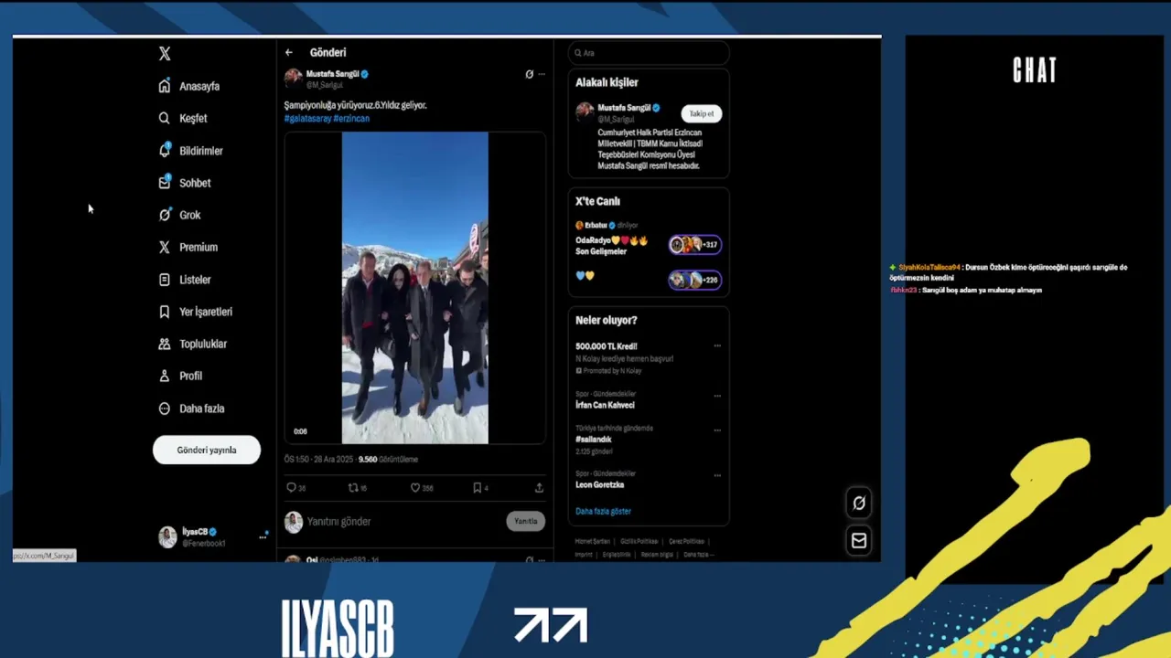1171x658 pixels.
Task: Click Grok icon on Mustafa Sarıgül's post
Action: [x=529, y=74]
